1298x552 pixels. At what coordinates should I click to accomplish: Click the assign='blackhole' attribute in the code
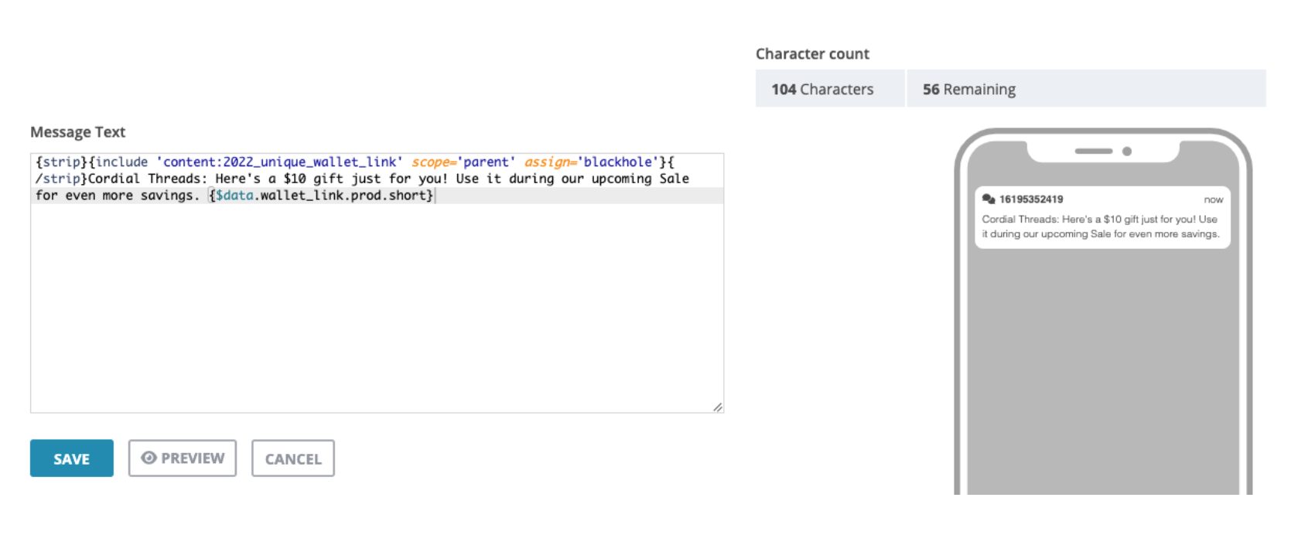pos(591,162)
